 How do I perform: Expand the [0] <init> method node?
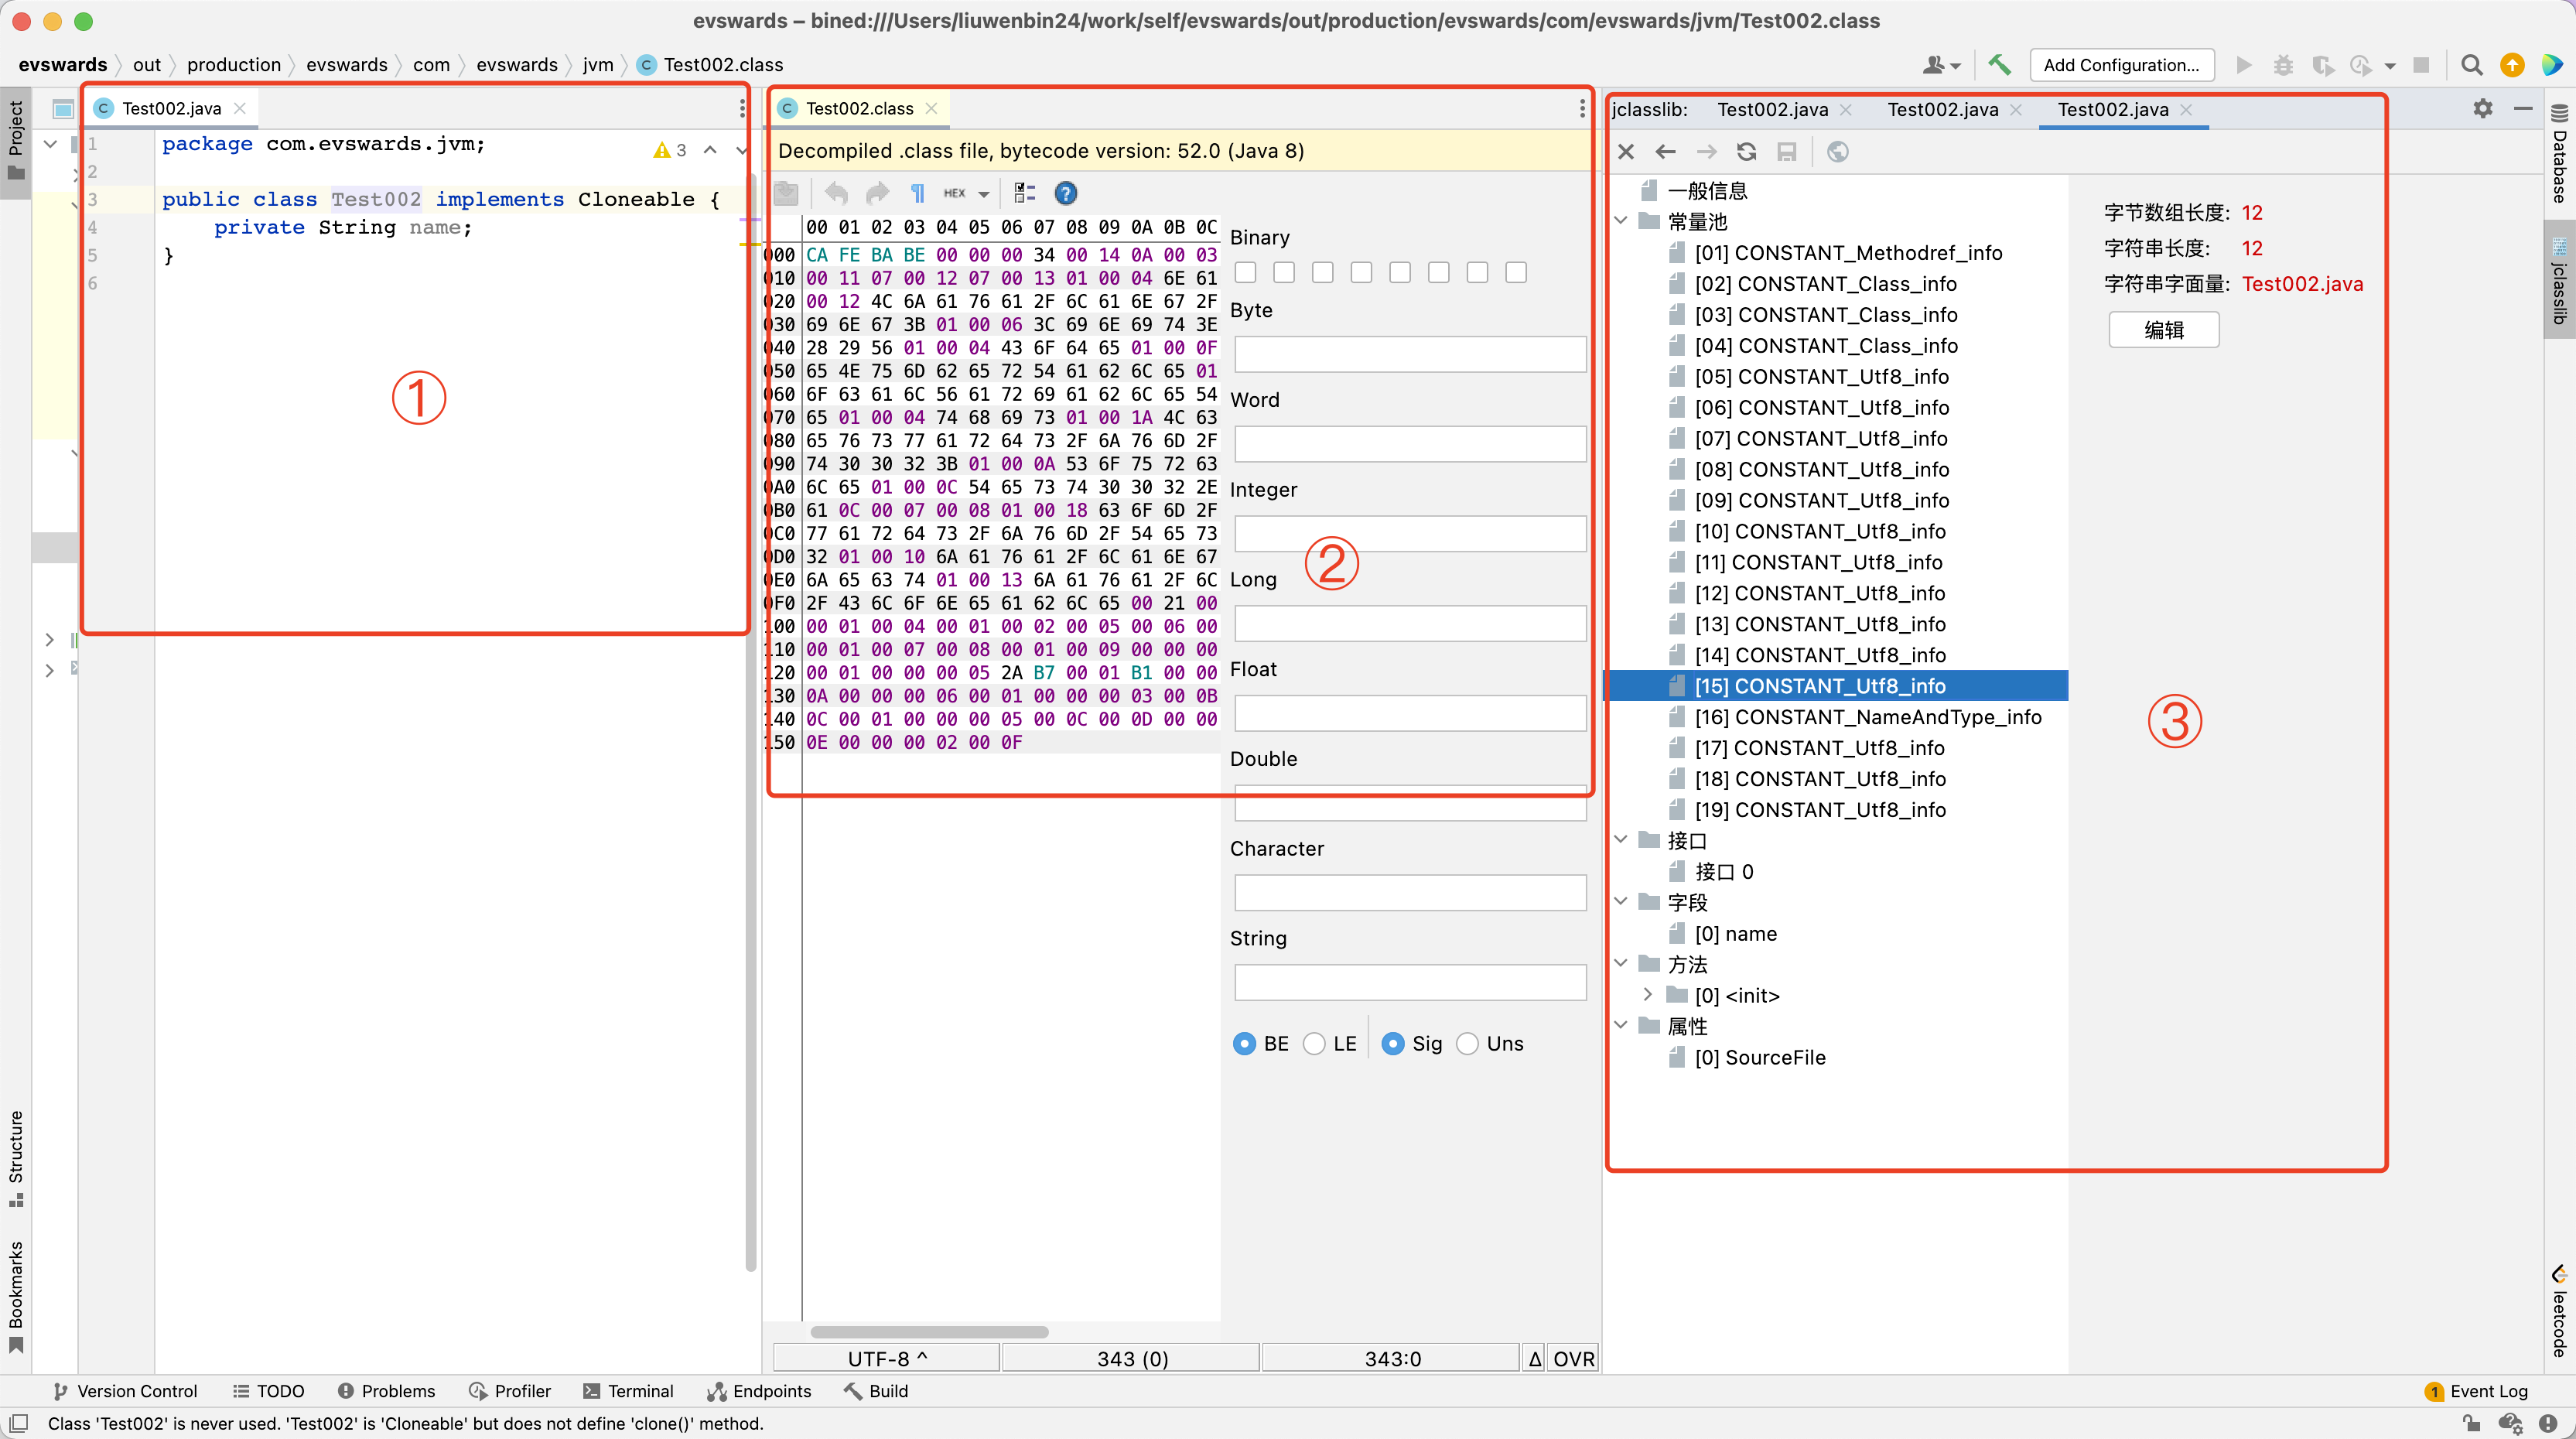click(1648, 995)
